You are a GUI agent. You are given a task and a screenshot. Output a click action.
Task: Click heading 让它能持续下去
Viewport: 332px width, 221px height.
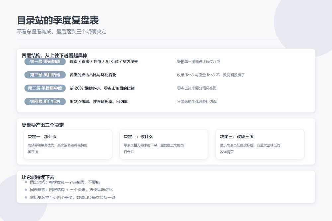pyautogui.click(x=38, y=177)
